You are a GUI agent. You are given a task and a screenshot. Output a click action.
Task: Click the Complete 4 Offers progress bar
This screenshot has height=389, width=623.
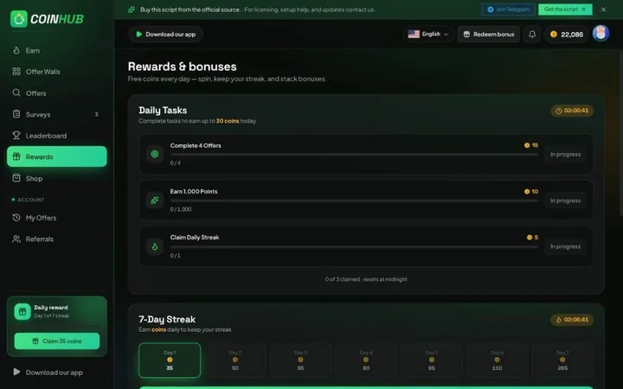click(x=354, y=155)
